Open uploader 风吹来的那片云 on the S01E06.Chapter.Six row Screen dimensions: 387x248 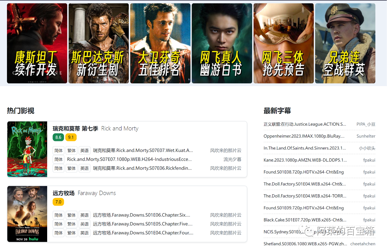[x=226, y=215]
